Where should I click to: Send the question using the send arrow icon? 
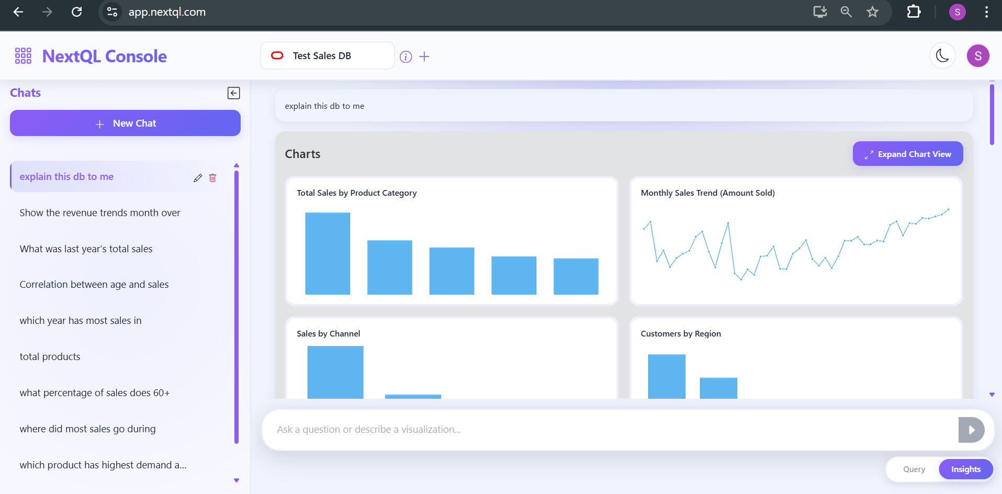click(x=971, y=429)
